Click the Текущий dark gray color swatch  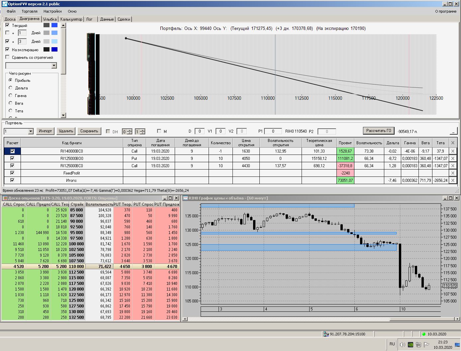[46, 25]
